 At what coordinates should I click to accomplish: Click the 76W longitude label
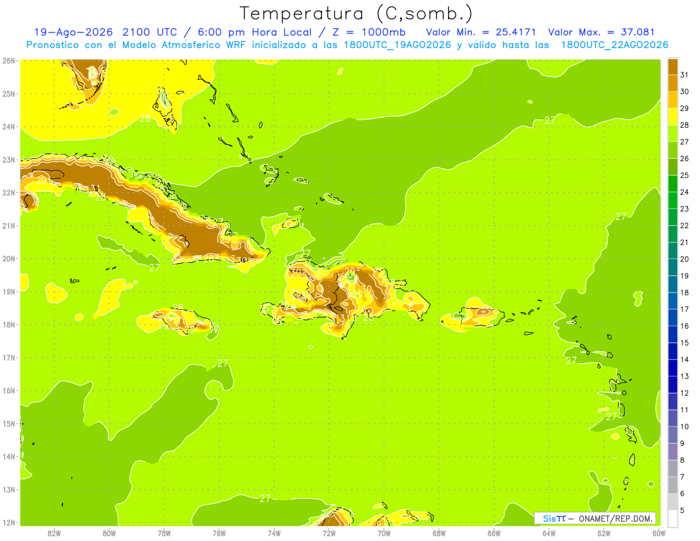click(x=219, y=532)
